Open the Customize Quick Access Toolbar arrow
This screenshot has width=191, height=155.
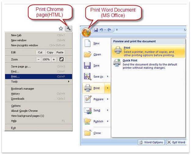pos(117,30)
